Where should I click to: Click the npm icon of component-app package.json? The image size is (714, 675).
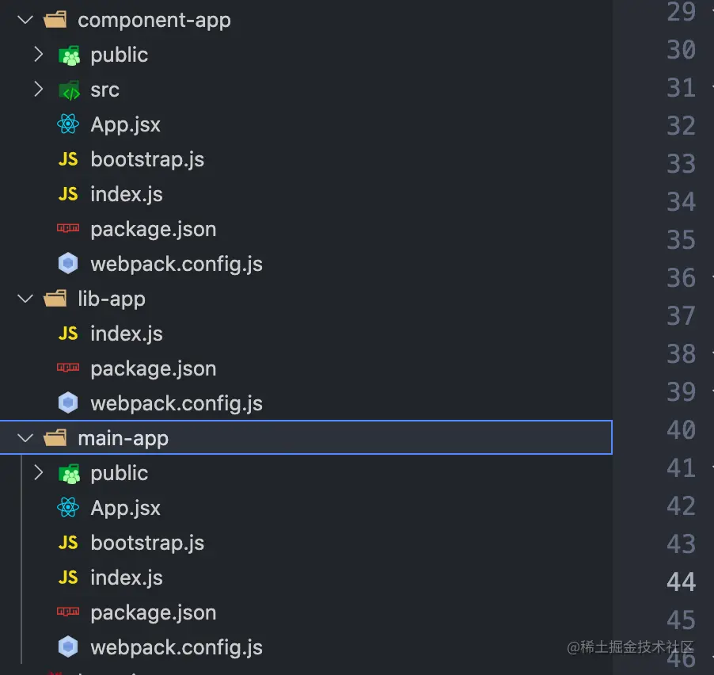tap(68, 228)
